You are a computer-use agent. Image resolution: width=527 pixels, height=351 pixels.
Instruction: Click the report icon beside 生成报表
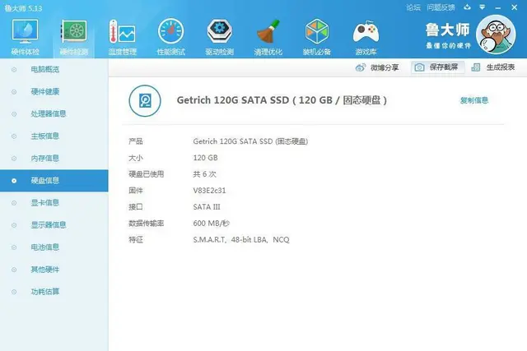coord(476,67)
